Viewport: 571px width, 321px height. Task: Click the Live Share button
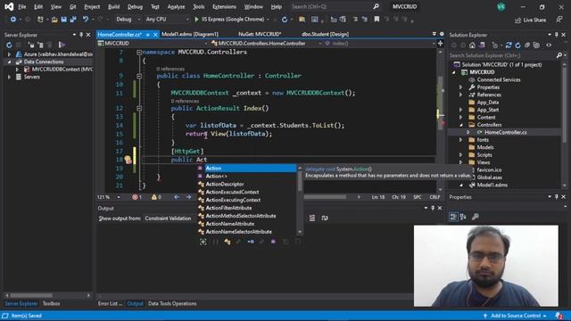point(531,20)
